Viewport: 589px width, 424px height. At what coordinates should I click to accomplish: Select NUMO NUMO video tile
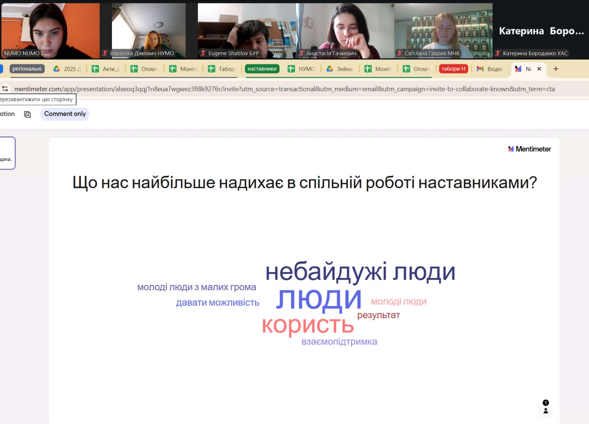51,31
